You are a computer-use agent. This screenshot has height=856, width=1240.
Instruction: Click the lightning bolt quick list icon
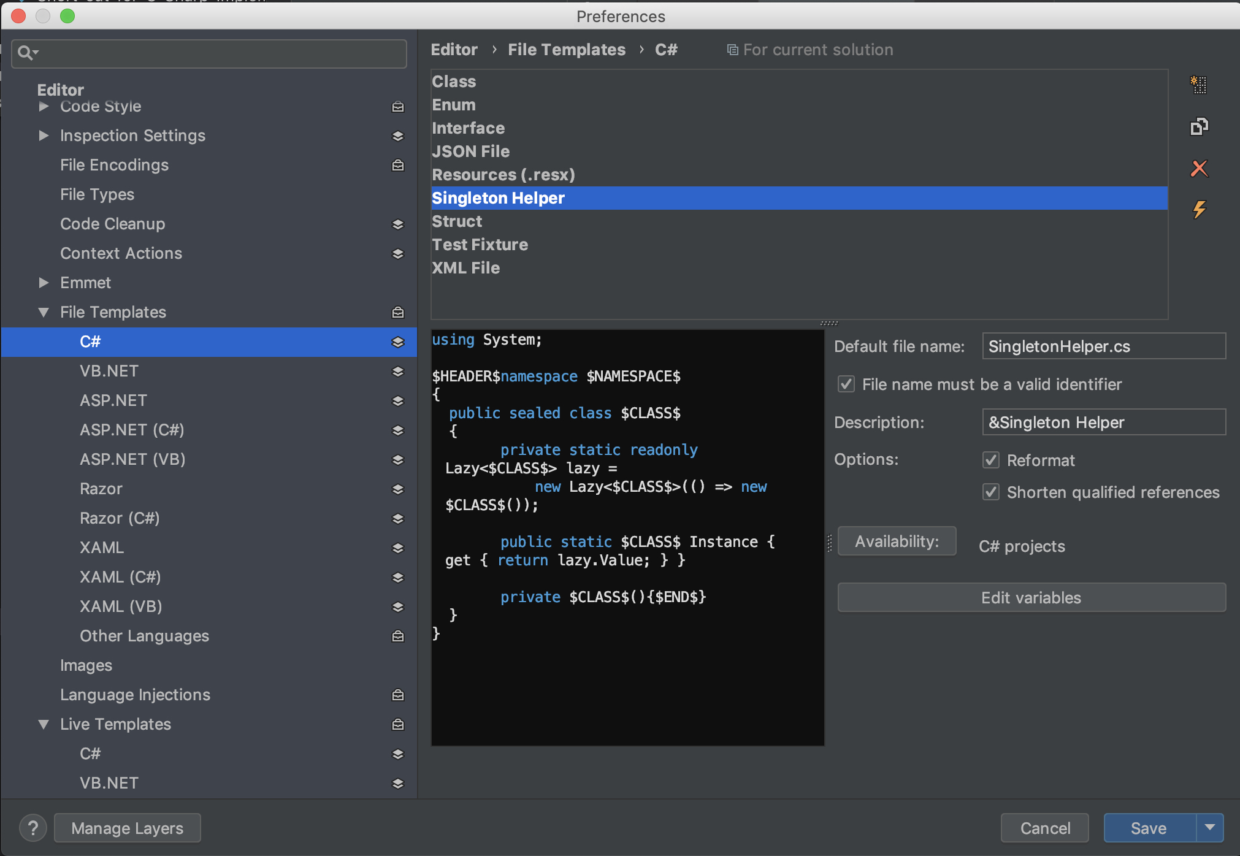tap(1198, 210)
